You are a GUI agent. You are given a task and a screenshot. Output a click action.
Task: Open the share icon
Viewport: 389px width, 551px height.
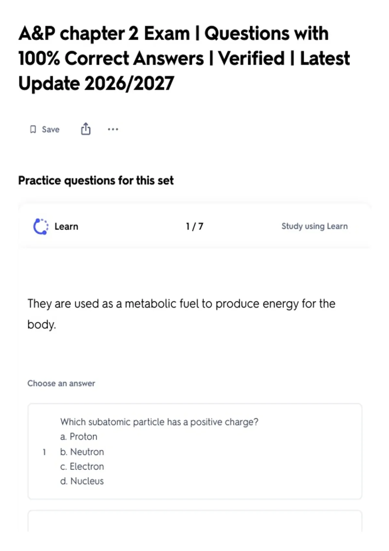point(86,129)
